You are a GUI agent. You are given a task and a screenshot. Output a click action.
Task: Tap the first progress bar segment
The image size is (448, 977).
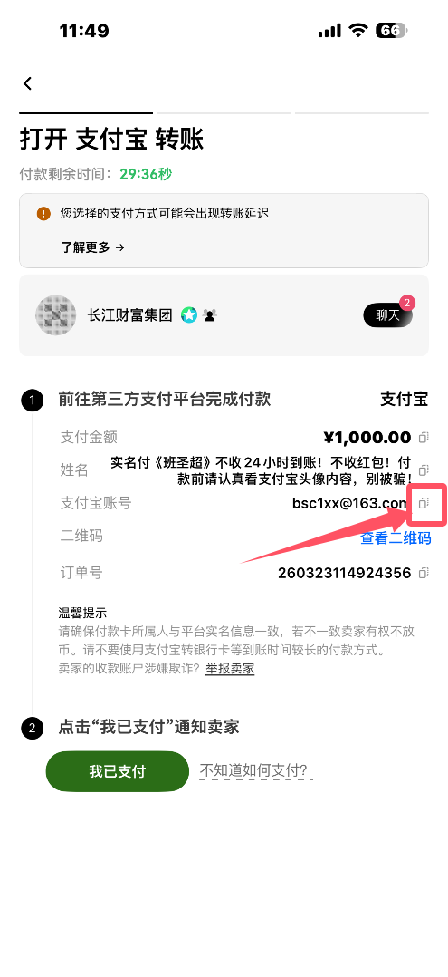coord(86,112)
